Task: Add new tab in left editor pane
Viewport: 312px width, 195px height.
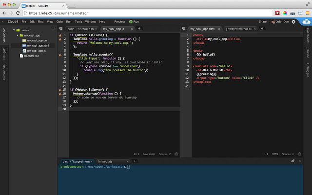Action: pos(139,29)
